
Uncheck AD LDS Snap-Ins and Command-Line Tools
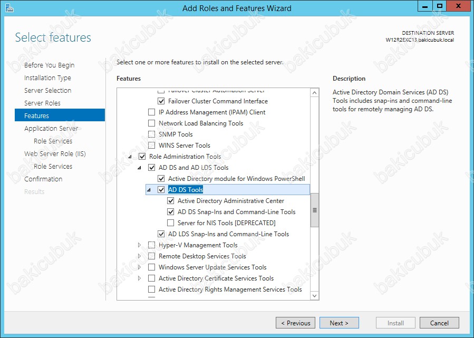coord(161,234)
